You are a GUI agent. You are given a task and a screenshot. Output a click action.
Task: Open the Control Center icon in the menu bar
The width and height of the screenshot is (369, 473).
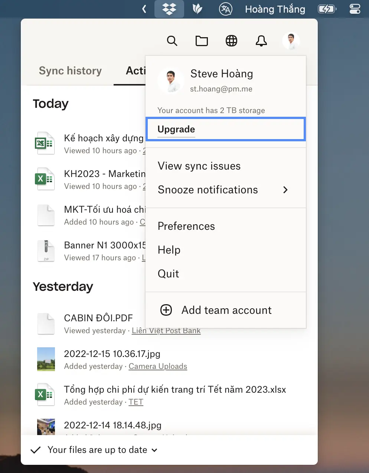point(355,9)
